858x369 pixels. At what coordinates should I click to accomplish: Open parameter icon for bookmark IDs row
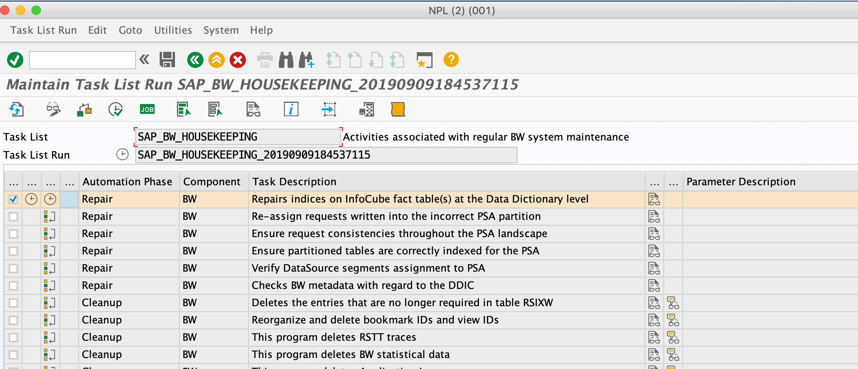(x=673, y=320)
